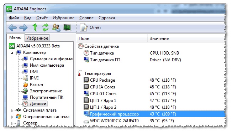Select the ЦП 1 / Ядро 1 row

[x=151, y=101]
